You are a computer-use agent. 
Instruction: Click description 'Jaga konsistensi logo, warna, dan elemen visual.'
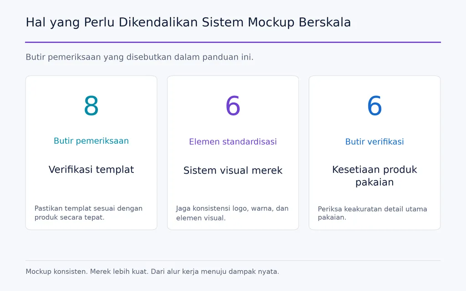click(232, 213)
